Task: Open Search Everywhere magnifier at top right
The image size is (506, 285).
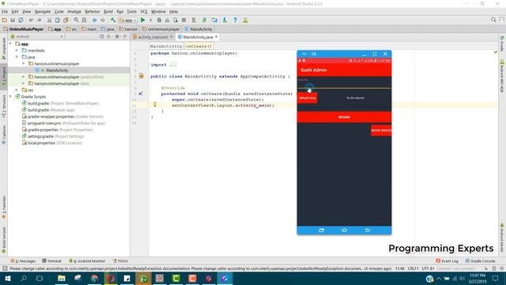Action: tap(493, 20)
